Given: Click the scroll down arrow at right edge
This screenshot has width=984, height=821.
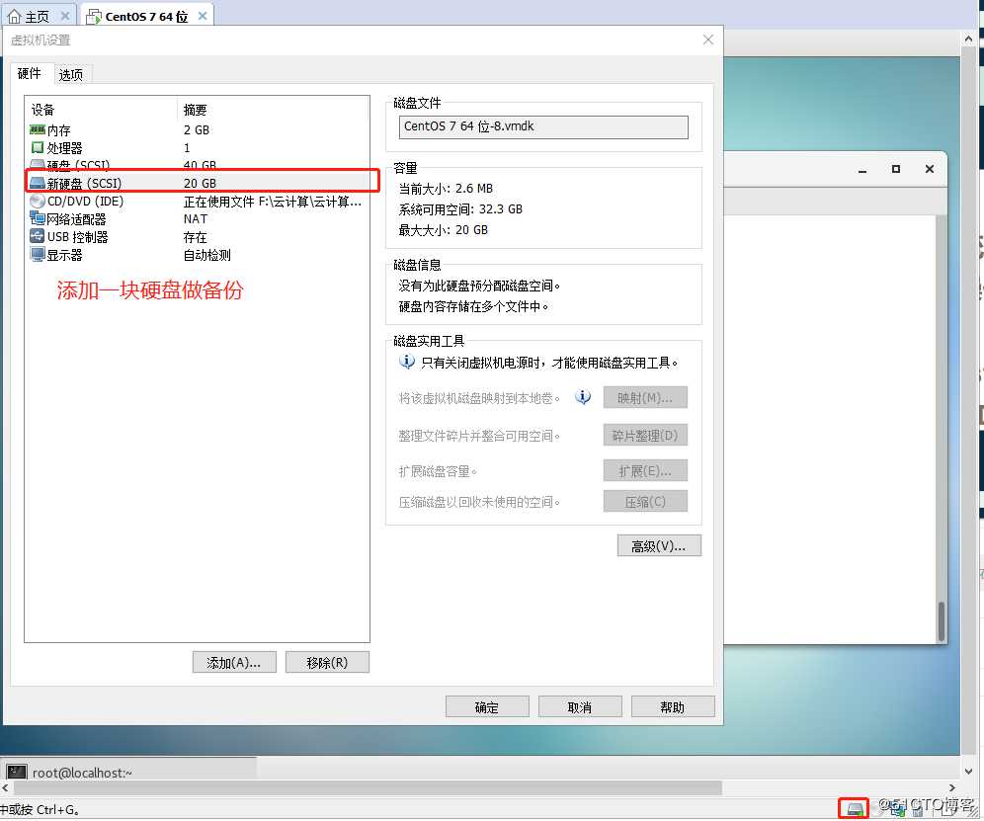Looking at the screenshot, I should click(968, 772).
